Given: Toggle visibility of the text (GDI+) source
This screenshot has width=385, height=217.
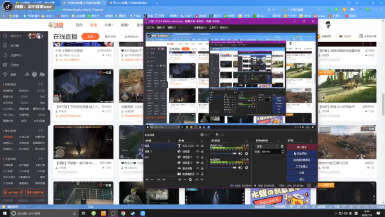Looking at the screenshot, I should (x=198, y=146).
